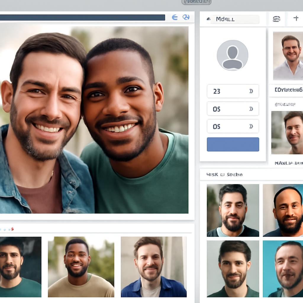303x303 pixels.
Task: Click the gray button at the window's top center
Action: click(x=196, y=2)
